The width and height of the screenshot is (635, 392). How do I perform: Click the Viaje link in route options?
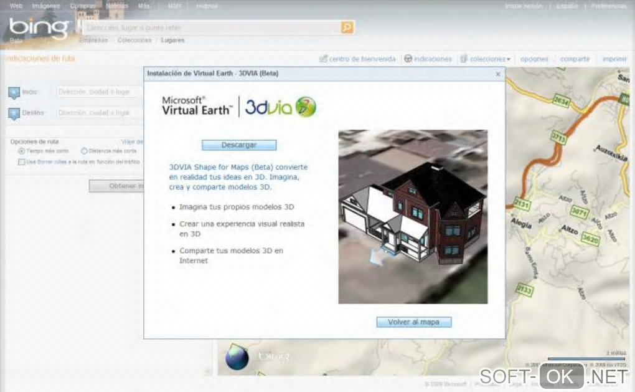(132, 142)
